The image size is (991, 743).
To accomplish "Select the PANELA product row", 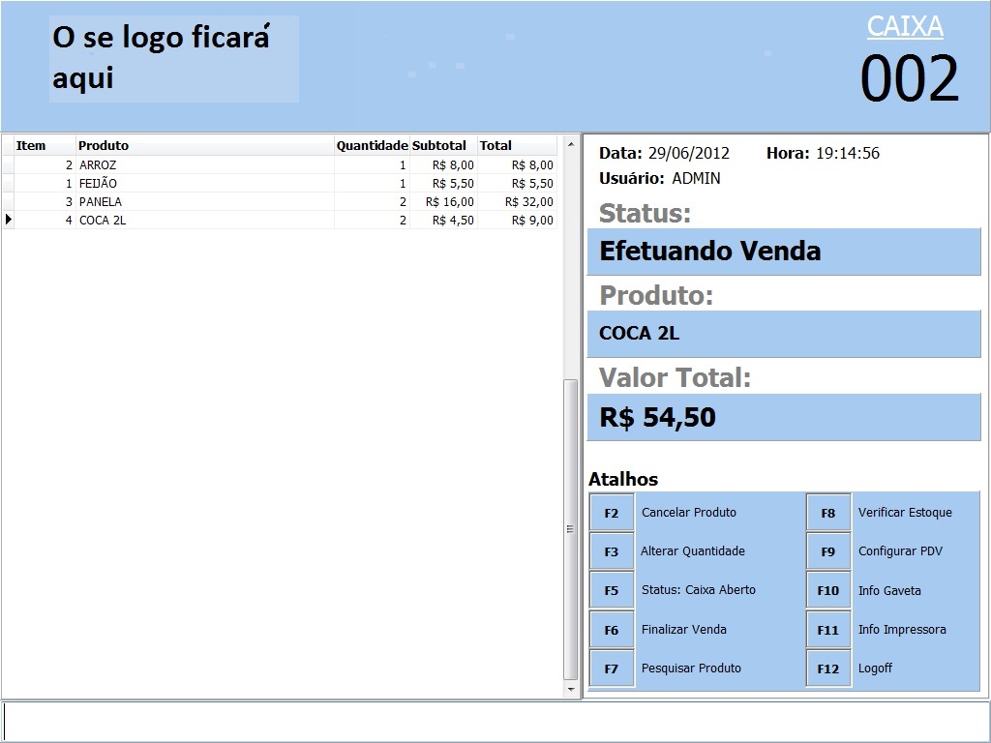I will (194, 202).
